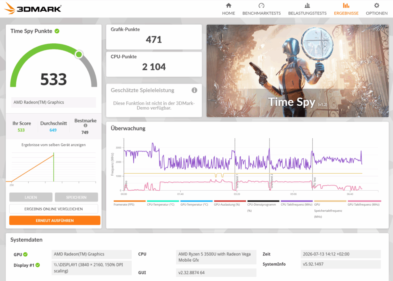Click the green score gauge knob

pos(79,54)
